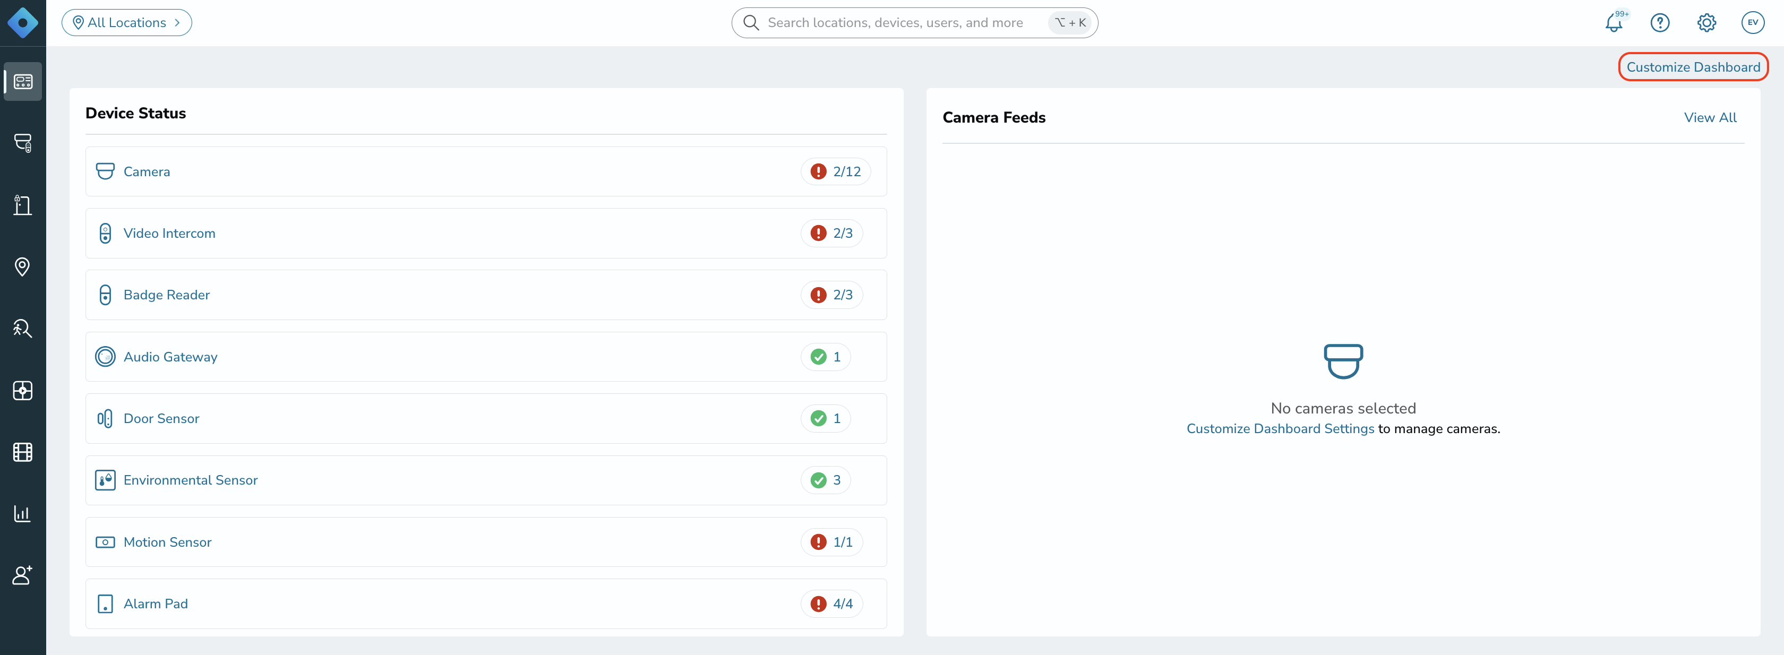Click the Customize Dashboard Settings link
Viewport: 1784px width, 655px height.
[1280, 428]
